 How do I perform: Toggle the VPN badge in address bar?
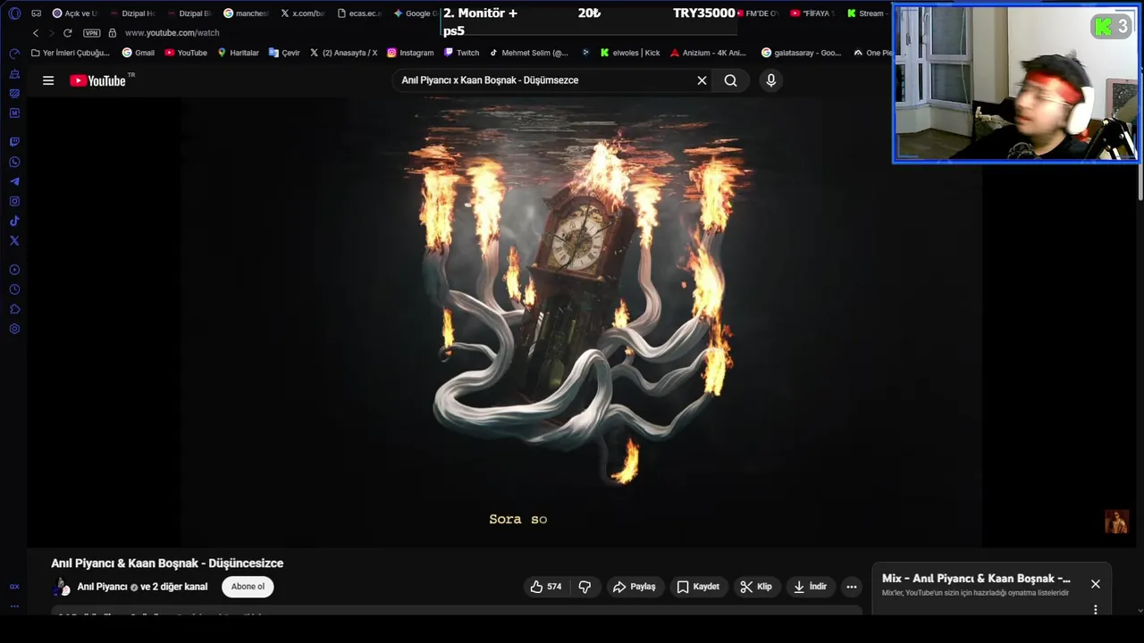click(91, 33)
